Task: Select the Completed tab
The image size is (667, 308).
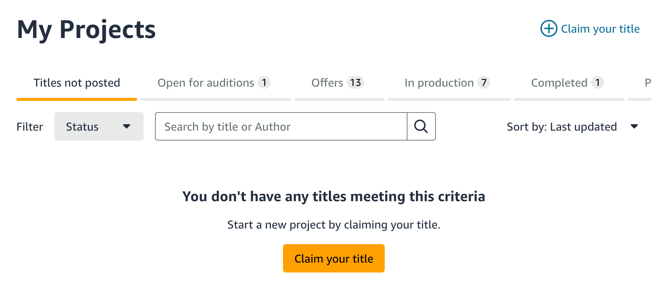Action: [x=569, y=85]
